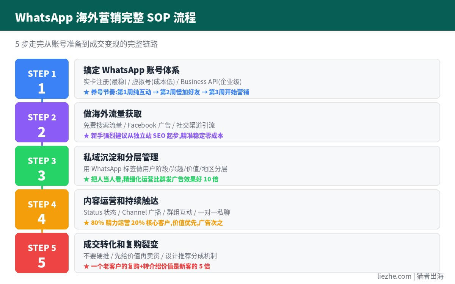This screenshot has width=455, height=284.
Task: Click heading '做海外流量获取'
Action: coord(113,114)
